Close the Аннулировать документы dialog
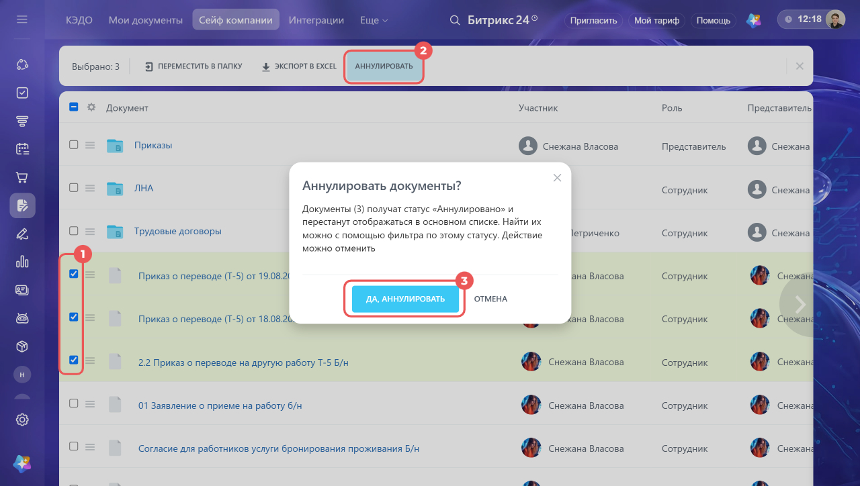Image resolution: width=860 pixels, height=486 pixels. click(557, 178)
